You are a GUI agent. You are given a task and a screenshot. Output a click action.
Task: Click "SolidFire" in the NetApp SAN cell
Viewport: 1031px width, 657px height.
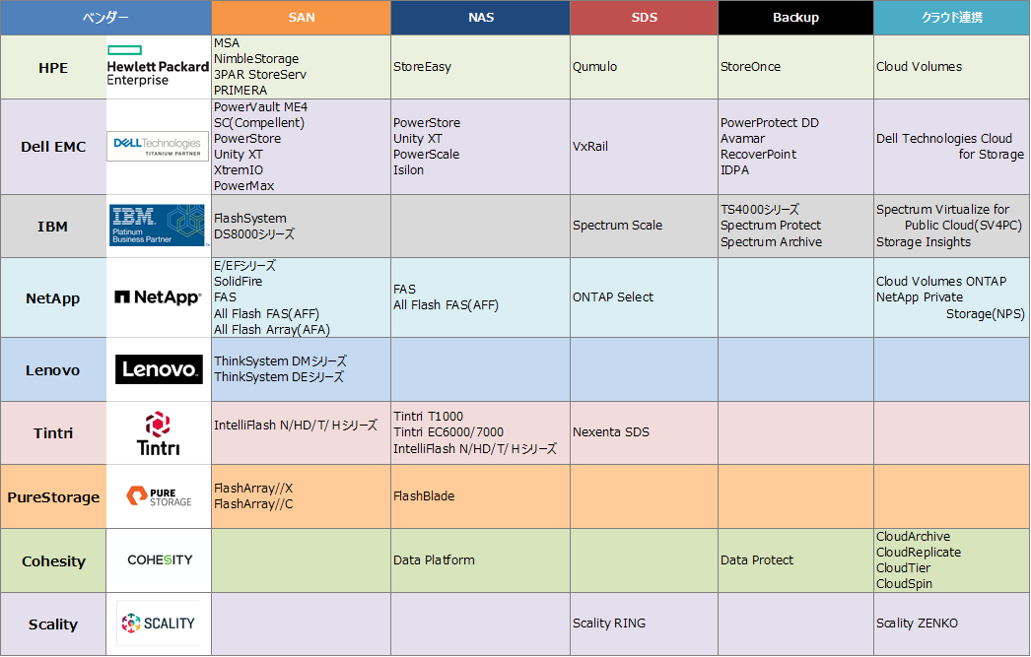[238, 281]
